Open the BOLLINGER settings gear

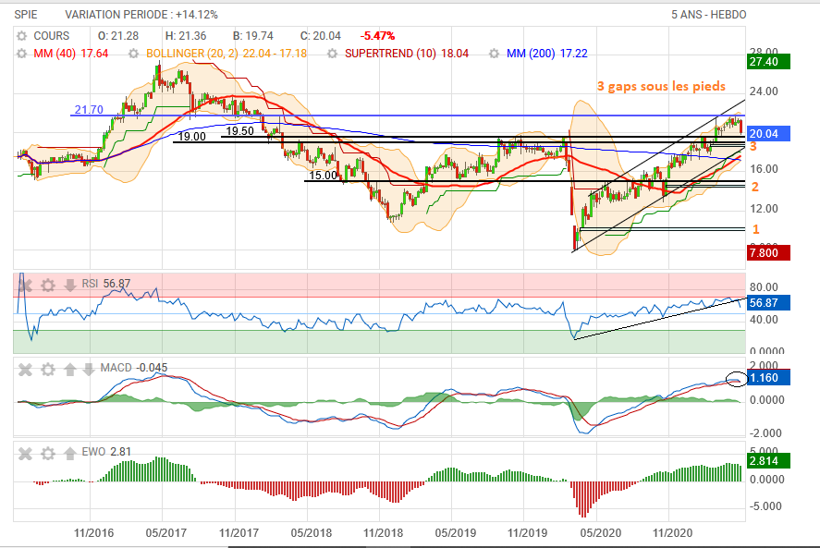pos(134,54)
